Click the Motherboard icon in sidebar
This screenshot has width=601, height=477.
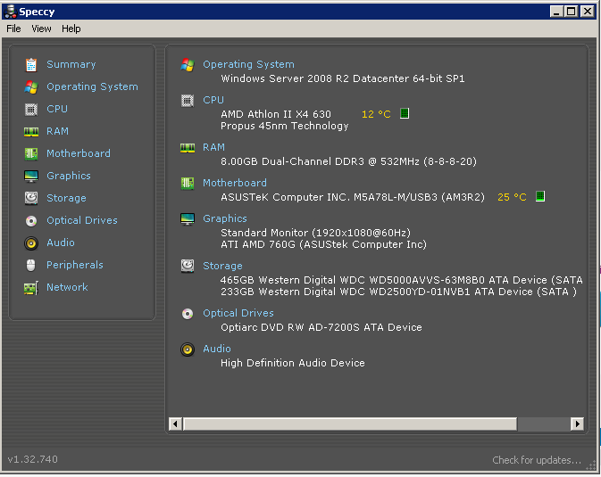31,154
